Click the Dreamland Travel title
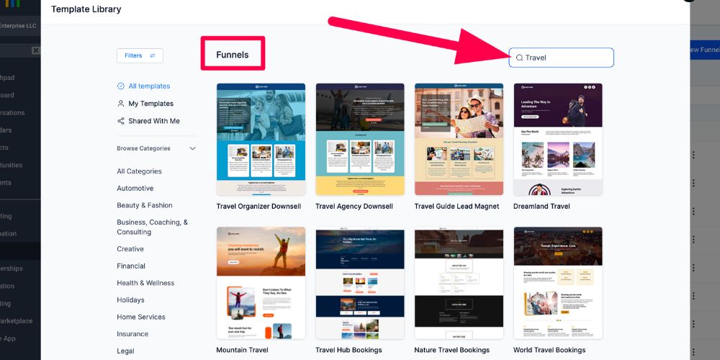 (x=542, y=207)
